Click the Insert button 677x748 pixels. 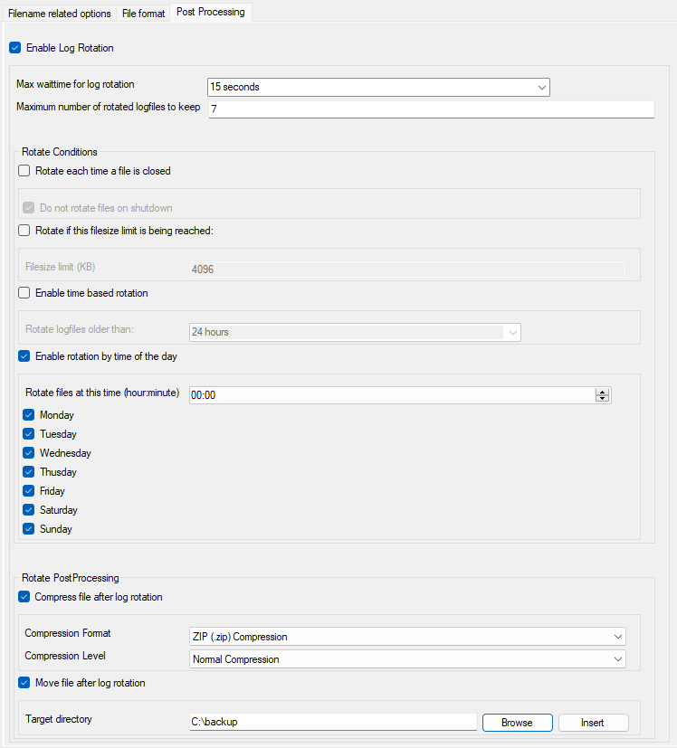tap(593, 722)
